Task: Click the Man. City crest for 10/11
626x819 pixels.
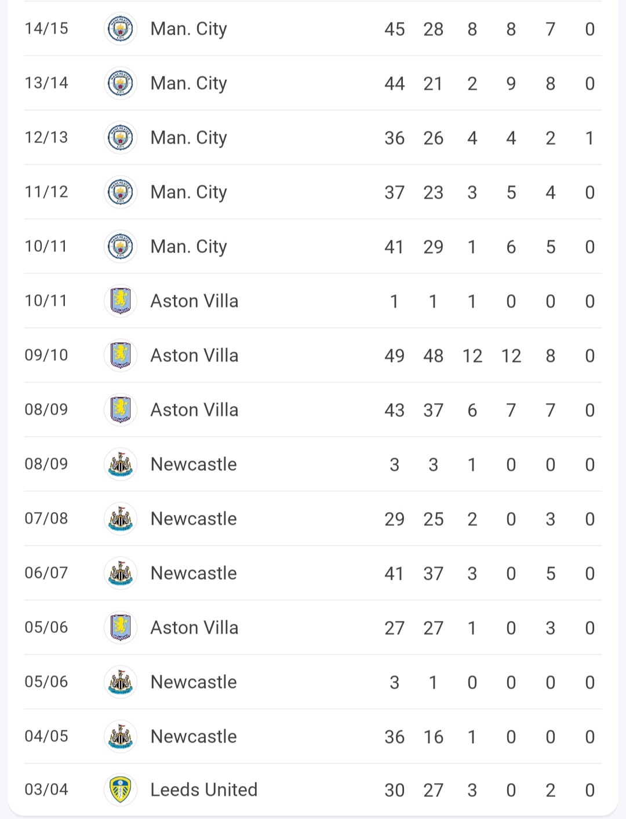Action: pyautogui.click(x=121, y=246)
